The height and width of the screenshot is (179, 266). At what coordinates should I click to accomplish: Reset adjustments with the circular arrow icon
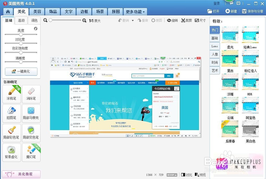[36, 29]
